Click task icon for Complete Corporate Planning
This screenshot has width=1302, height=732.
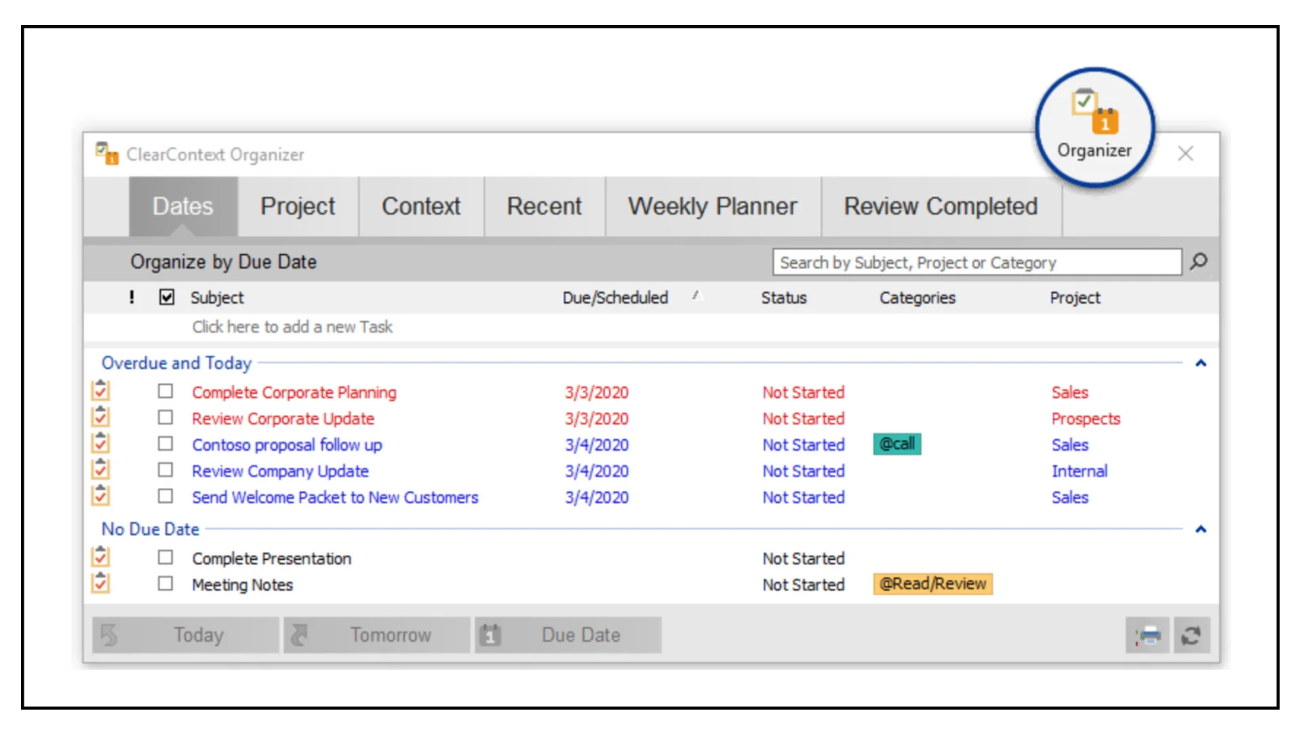pyautogui.click(x=100, y=391)
